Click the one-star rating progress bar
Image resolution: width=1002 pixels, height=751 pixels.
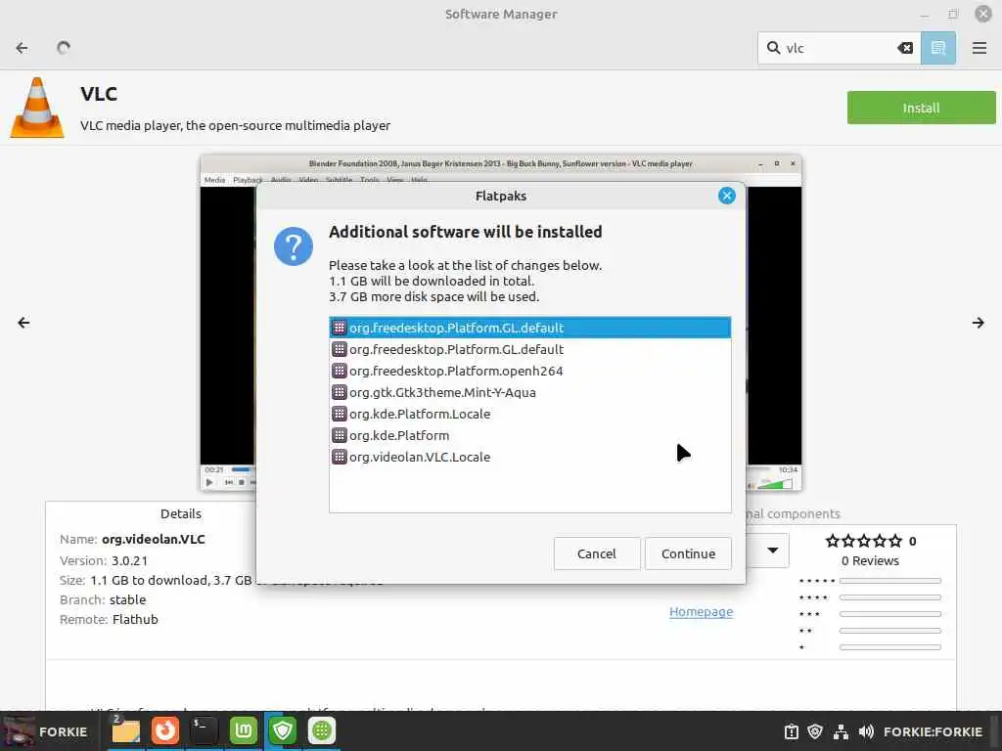(890, 647)
